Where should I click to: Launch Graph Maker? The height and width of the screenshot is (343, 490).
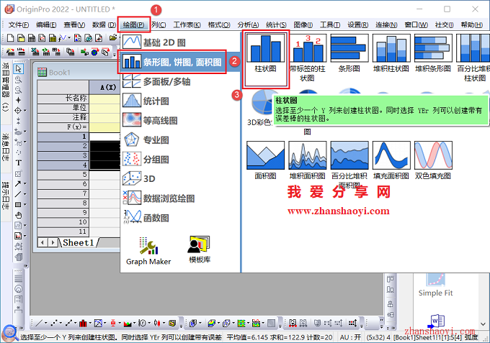(148, 251)
